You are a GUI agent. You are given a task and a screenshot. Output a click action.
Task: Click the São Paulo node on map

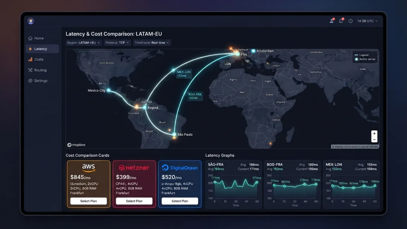point(175,135)
